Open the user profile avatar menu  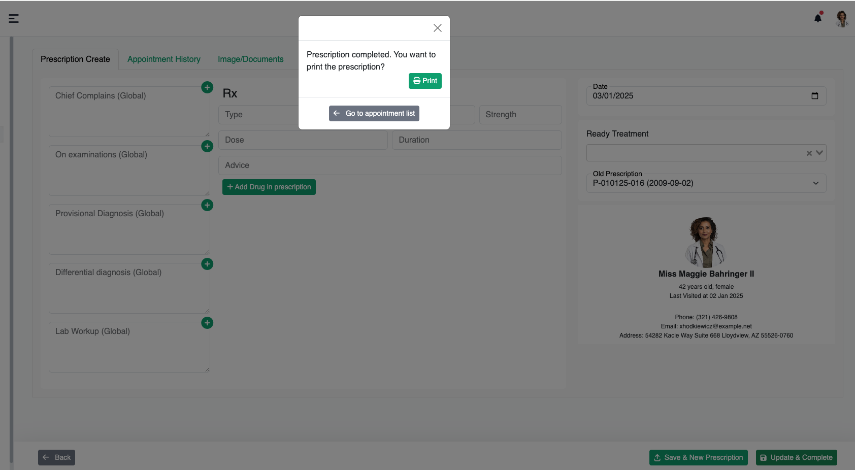pos(842,19)
